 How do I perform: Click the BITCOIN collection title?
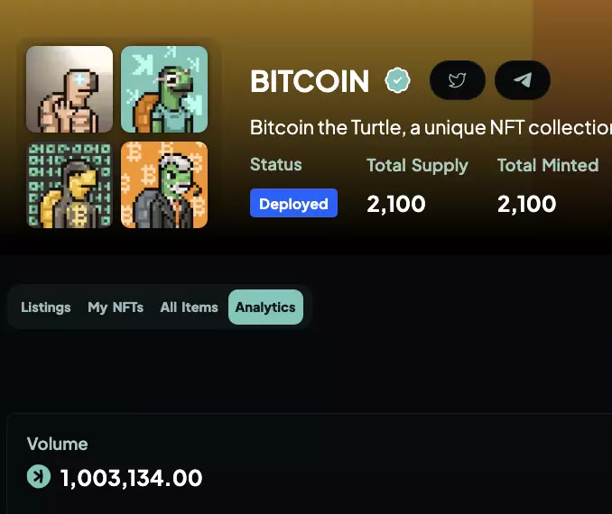(x=310, y=82)
